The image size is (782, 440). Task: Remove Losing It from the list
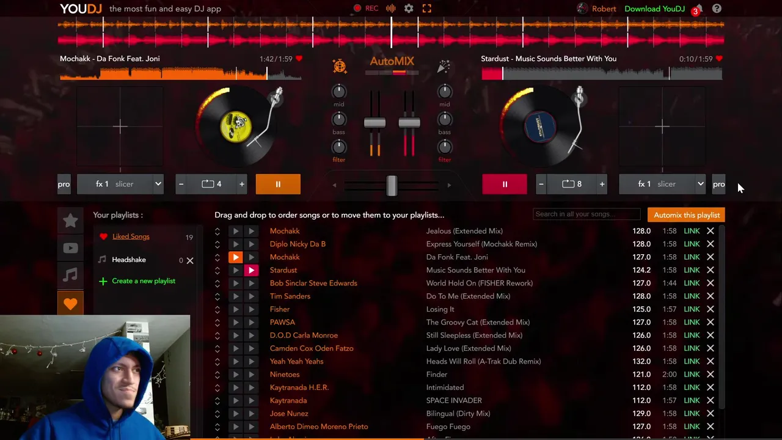pos(711,309)
